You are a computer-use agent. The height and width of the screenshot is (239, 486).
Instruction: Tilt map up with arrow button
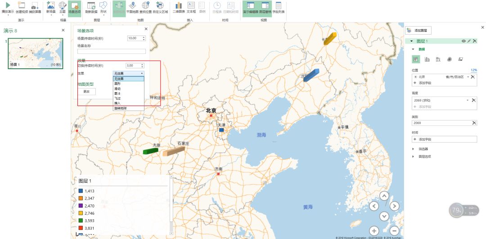[384, 196]
